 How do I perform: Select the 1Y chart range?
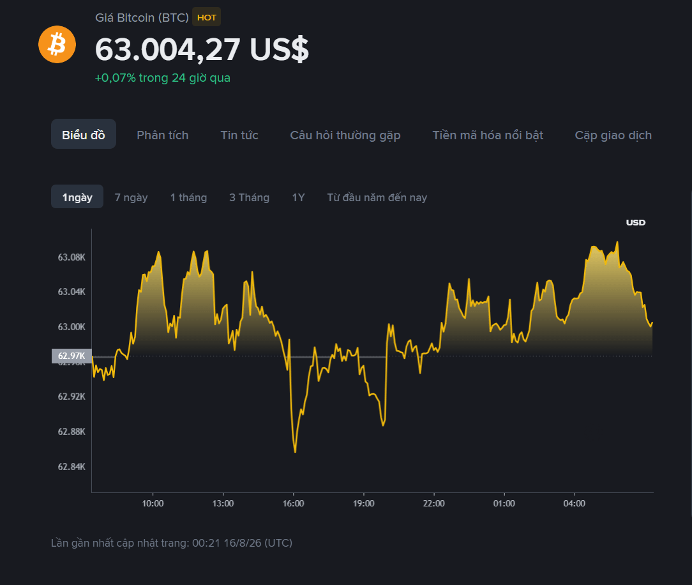click(x=298, y=197)
